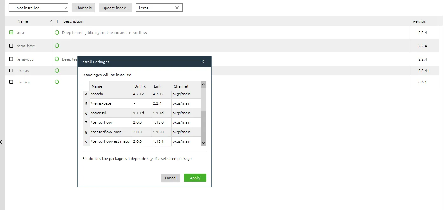Click row number 9 in the dialog
444x210 pixels.
pos(86,141)
